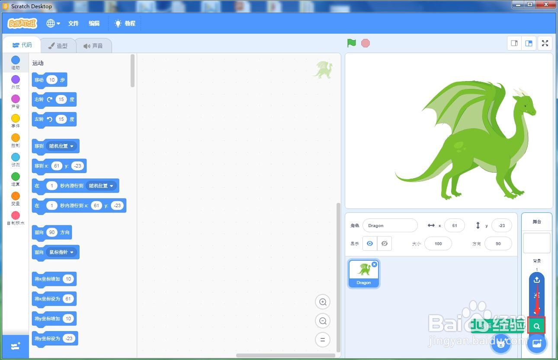Select the 侦测 sensing category
Screen dimensions: 558x360
click(x=16, y=160)
